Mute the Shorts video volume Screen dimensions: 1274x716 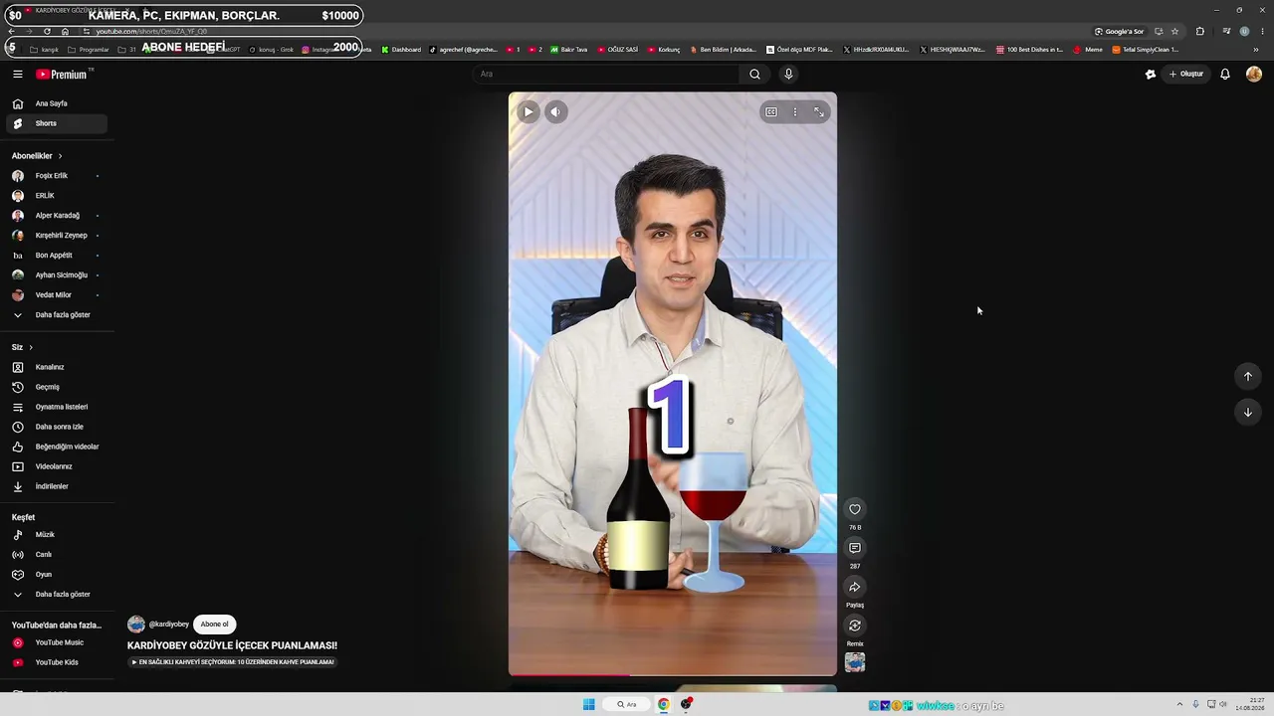click(556, 111)
